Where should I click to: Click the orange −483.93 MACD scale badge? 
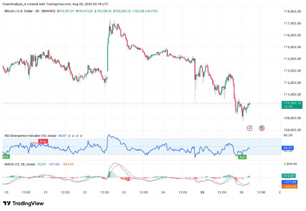290,186
